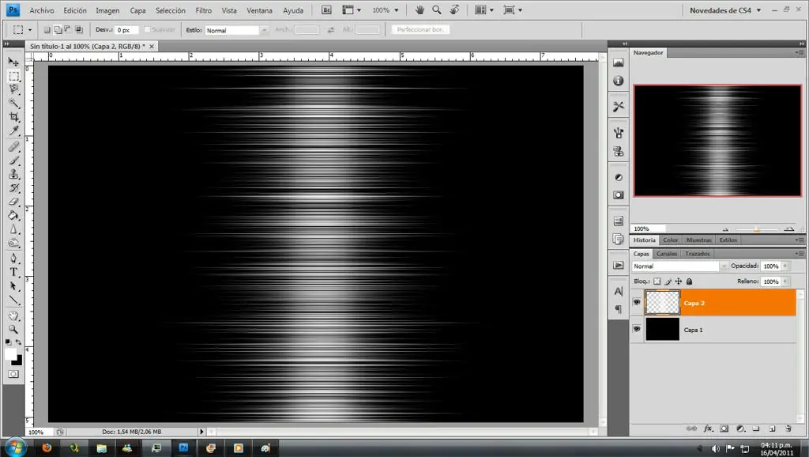The height and width of the screenshot is (457, 809).
Task: Open the Archivo menu
Action: click(x=42, y=10)
